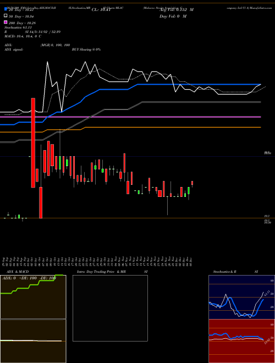
Task: Click the 'MACD: 10.4, 10.4, 0 C' readout
Action: pos(23,36)
